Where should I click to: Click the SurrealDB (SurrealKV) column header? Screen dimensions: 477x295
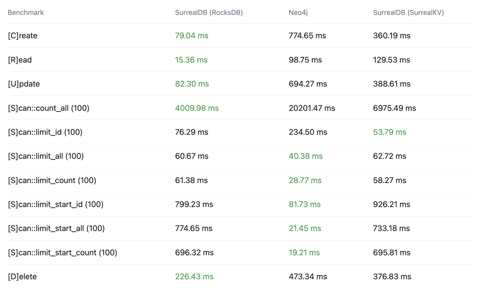408,13
